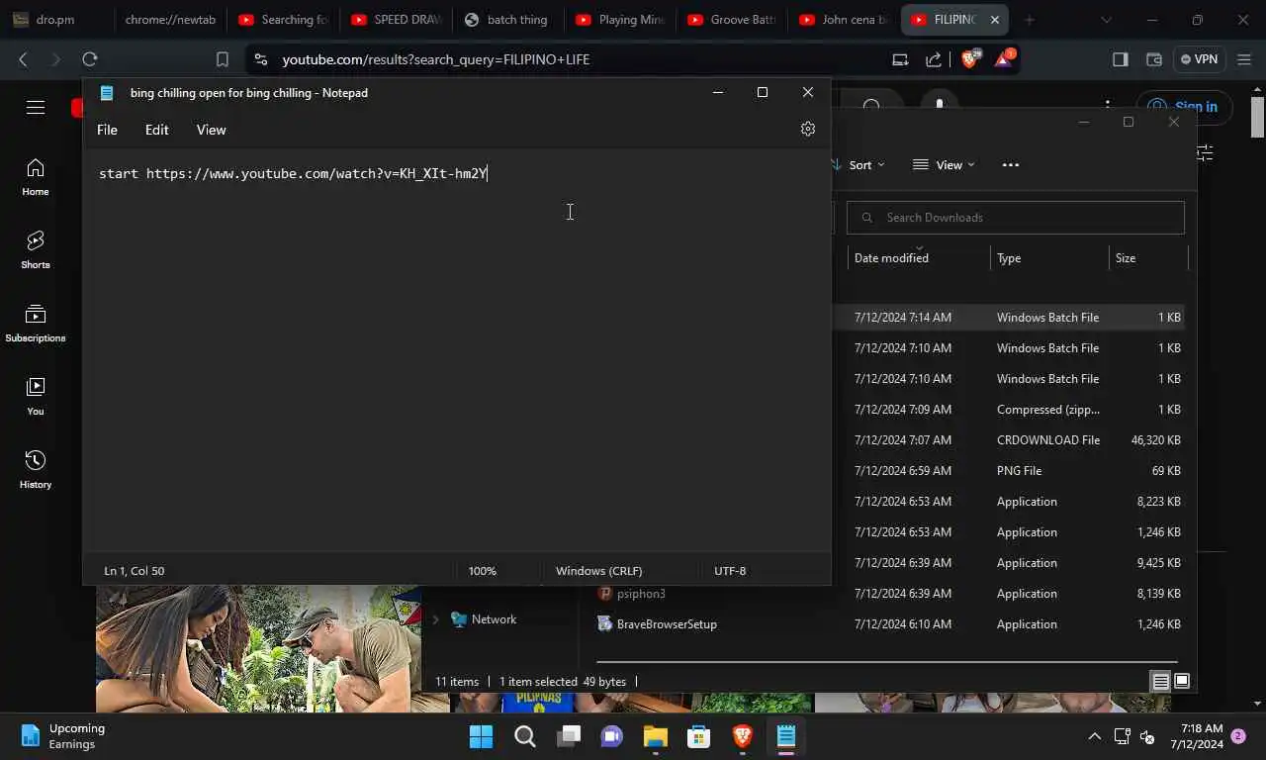The height and width of the screenshot is (760, 1266).
Task: Open Windows taskbar Search
Action: click(525, 736)
